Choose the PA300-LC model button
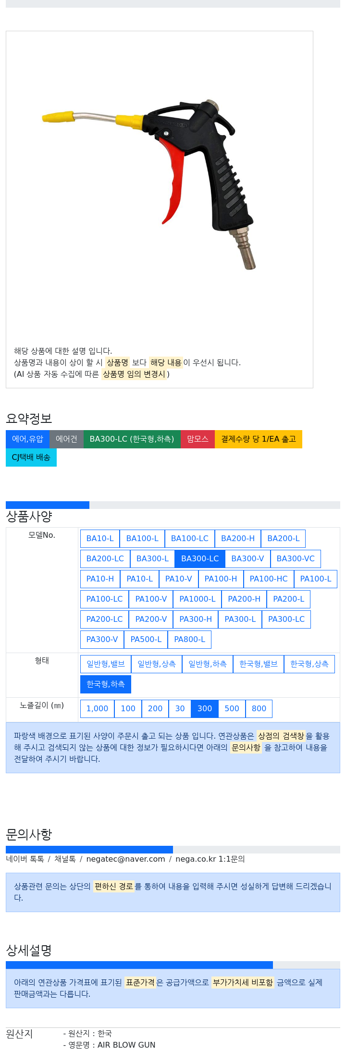This screenshot has height=1051, width=346. tap(286, 619)
